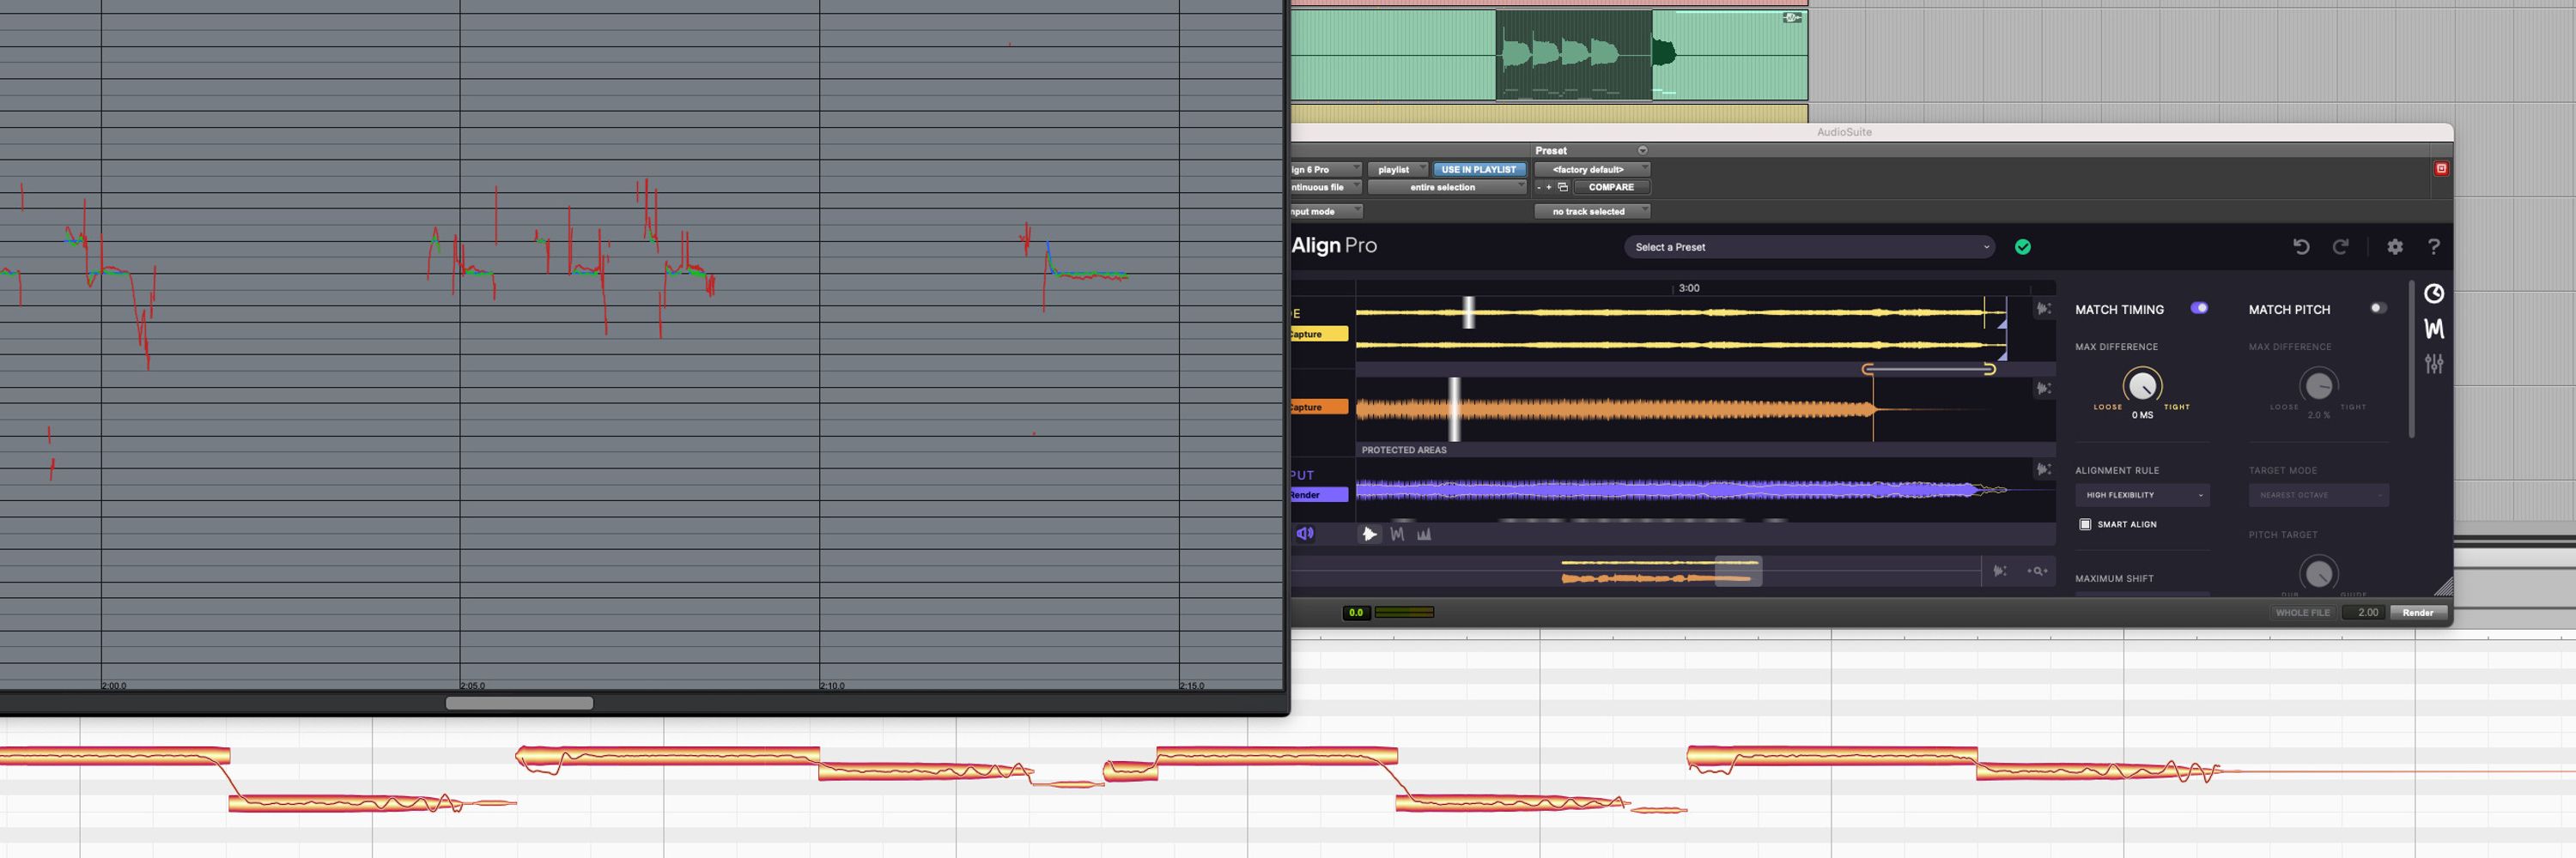Screen dimensions: 2576x858
Task: Open Nearest Octave target mode dropdown
Action: click(x=2318, y=495)
